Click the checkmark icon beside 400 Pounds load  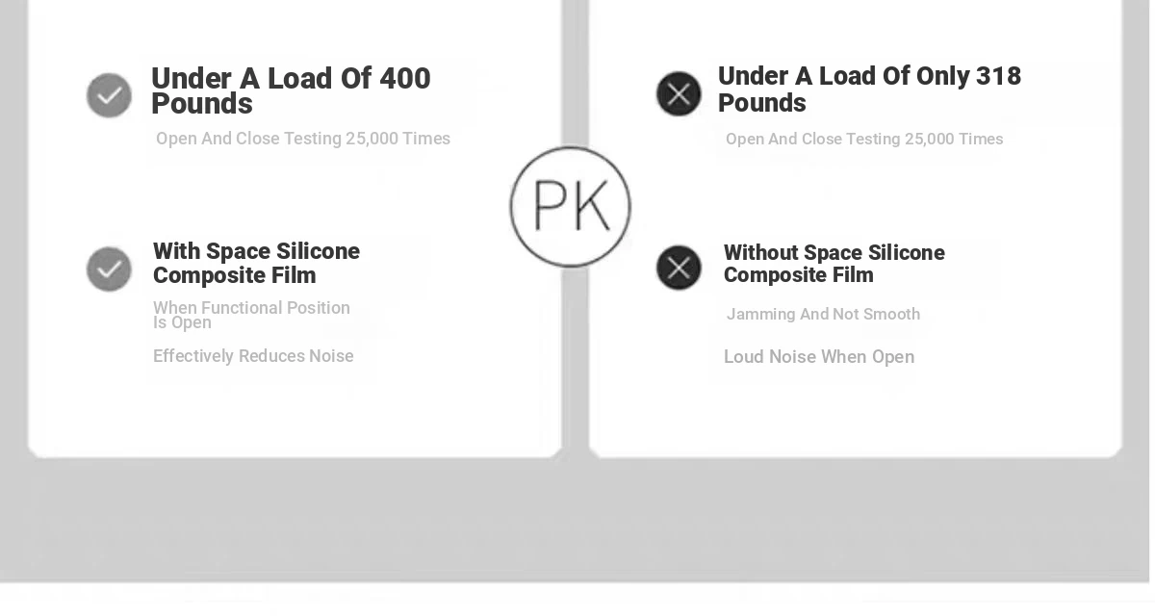[x=109, y=95]
